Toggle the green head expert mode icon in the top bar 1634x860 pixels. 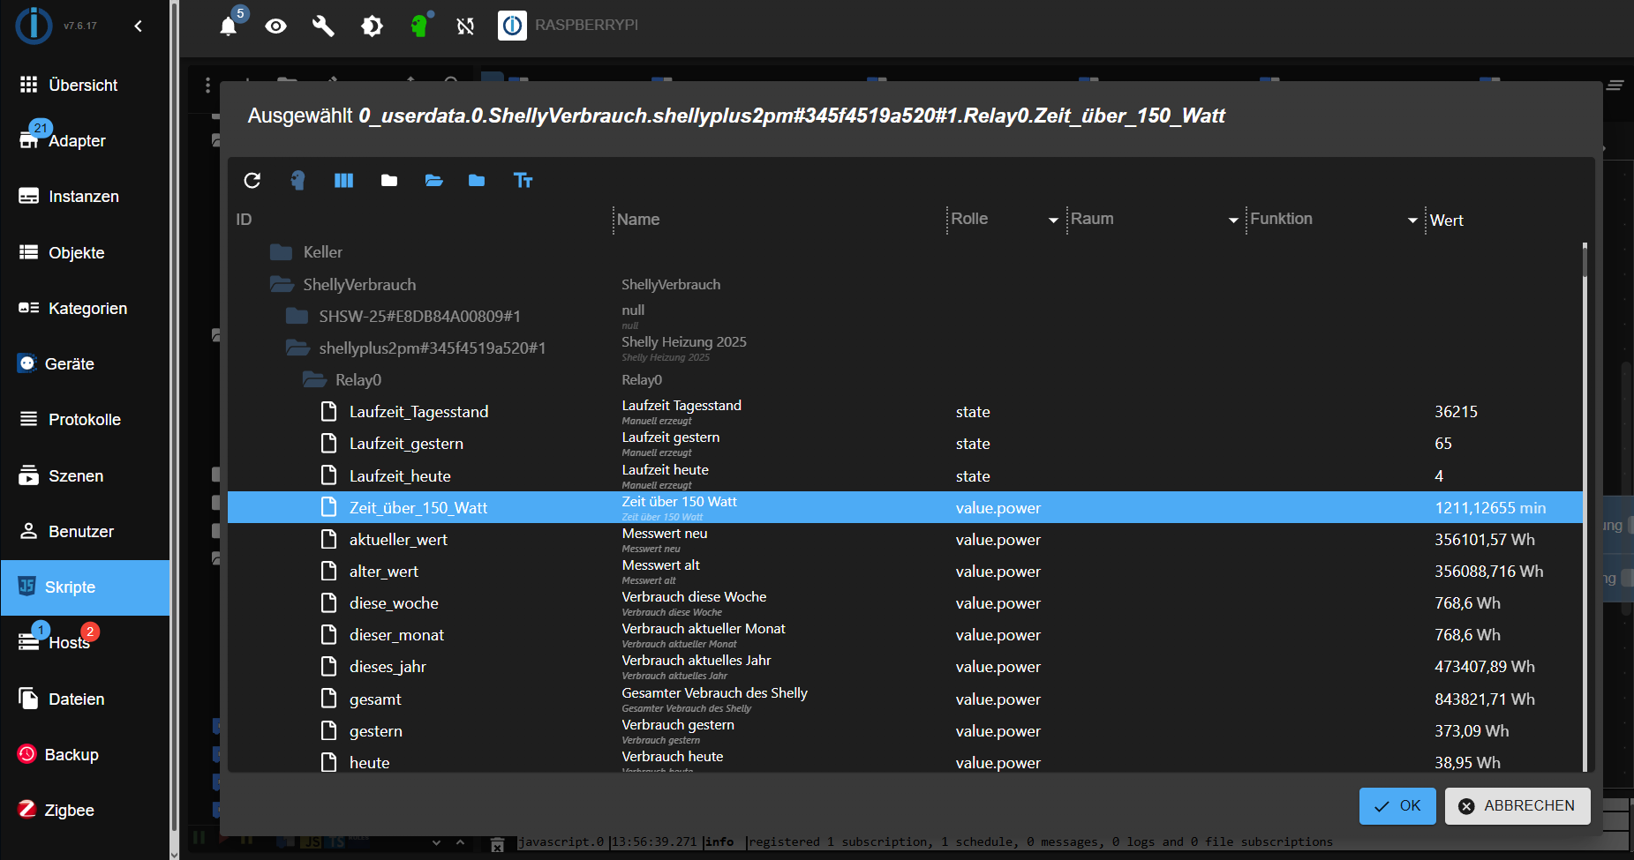(419, 26)
